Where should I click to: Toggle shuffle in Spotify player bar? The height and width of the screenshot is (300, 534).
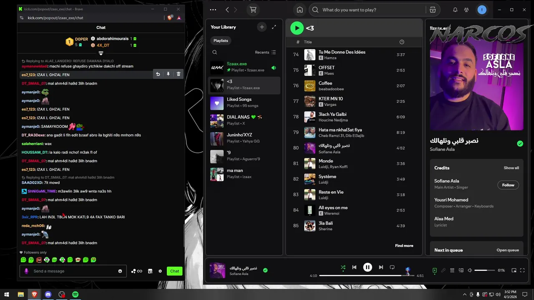[343, 267]
